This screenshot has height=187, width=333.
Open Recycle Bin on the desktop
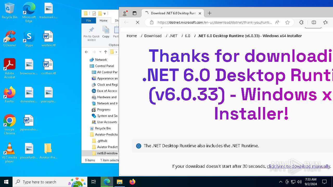click(x=10, y=11)
